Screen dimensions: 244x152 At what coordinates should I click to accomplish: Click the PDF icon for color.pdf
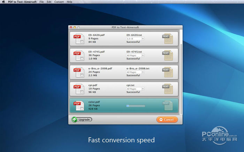(x=79, y=105)
